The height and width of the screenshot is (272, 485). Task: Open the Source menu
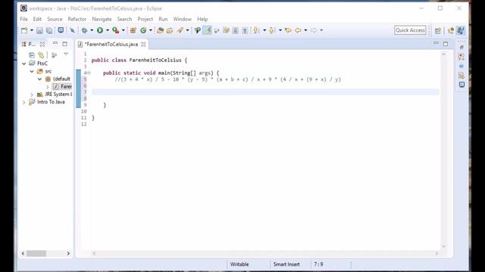pos(55,19)
